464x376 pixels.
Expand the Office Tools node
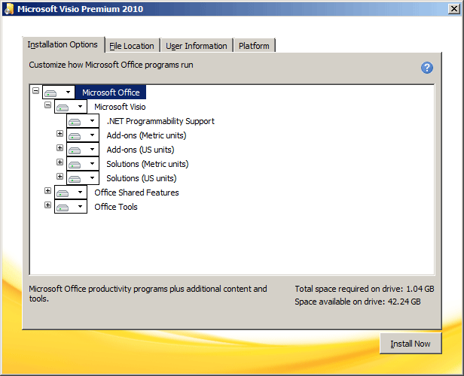[x=47, y=205]
